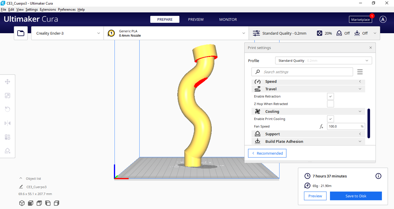394x209 pixels.
Task: Click the Search settings field
Action: [302, 72]
